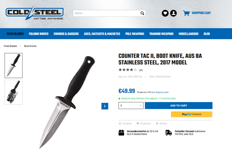Select the knife with sheath thumbnail

click(x=14, y=92)
